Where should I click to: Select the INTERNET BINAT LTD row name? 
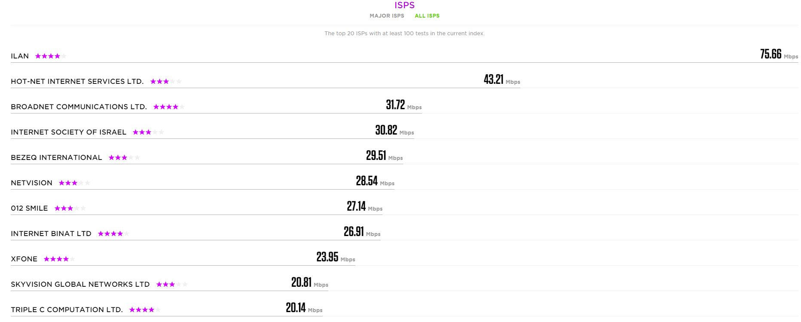pyautogui.click(x=51, y=234)
